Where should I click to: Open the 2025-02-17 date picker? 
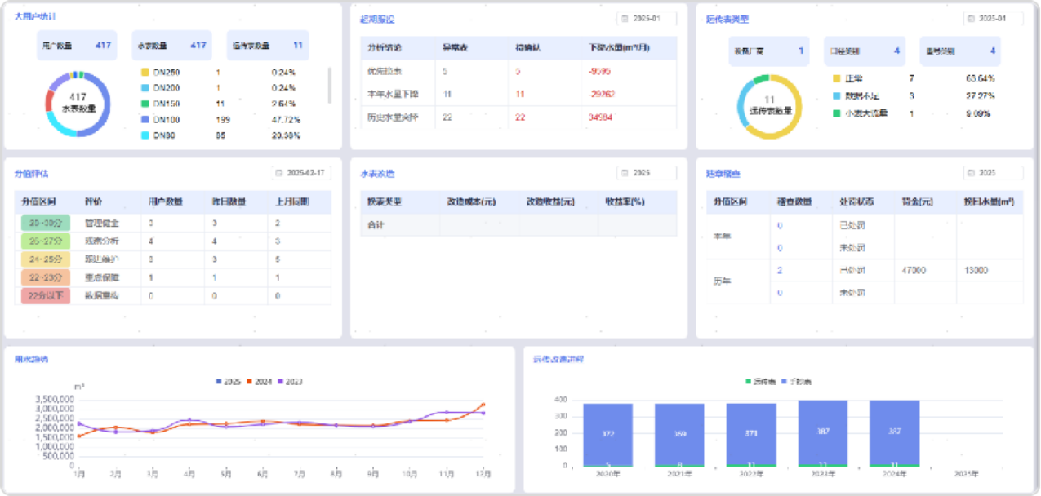click(301, 173)
